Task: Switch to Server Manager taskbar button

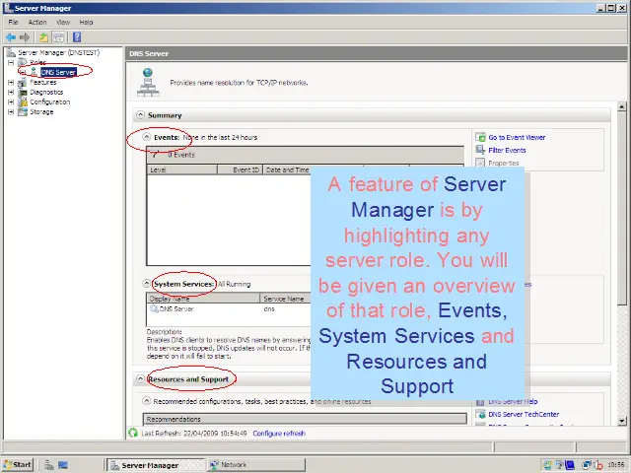Action: pos(156,465)
